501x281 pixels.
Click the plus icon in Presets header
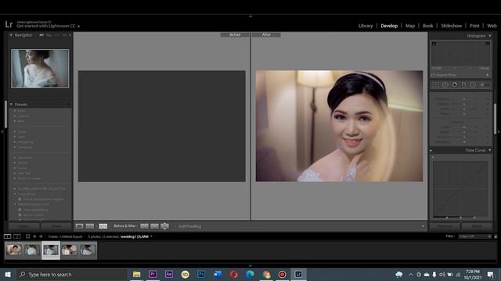(68, 105)
